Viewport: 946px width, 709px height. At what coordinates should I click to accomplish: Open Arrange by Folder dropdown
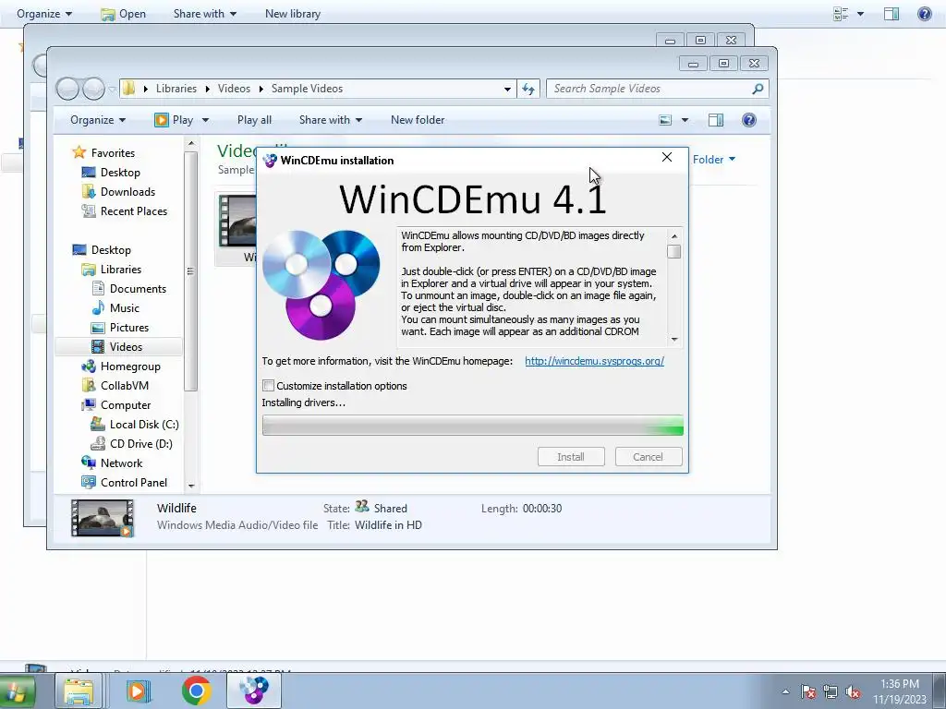[714, 159]
